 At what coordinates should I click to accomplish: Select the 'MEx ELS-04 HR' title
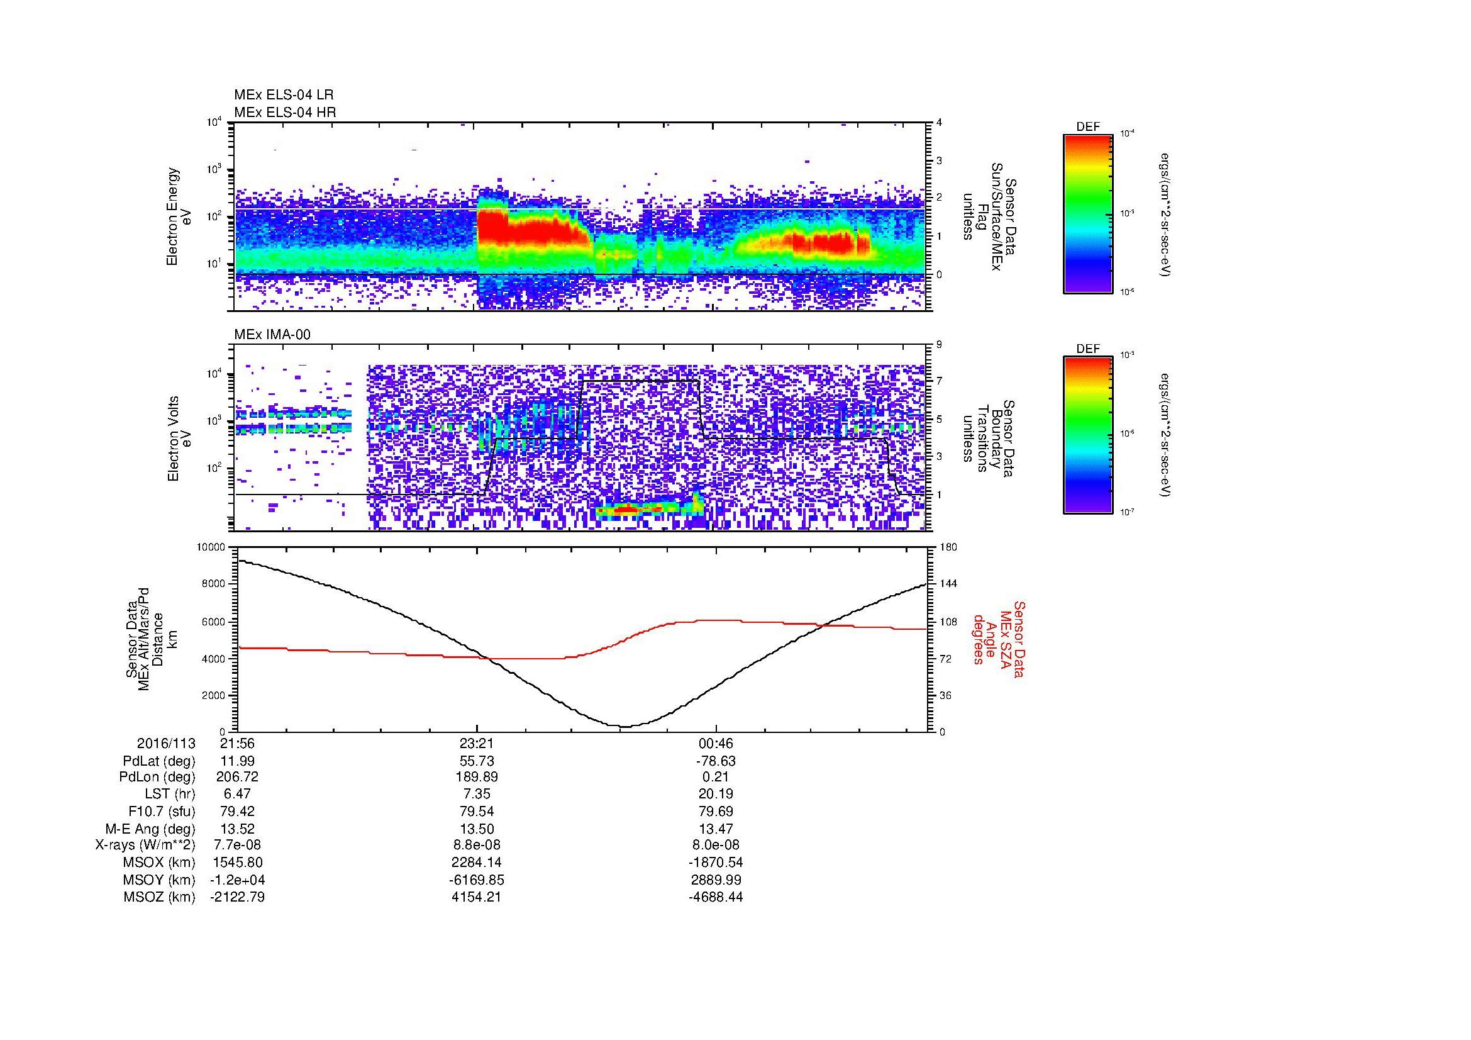[285, 112]
